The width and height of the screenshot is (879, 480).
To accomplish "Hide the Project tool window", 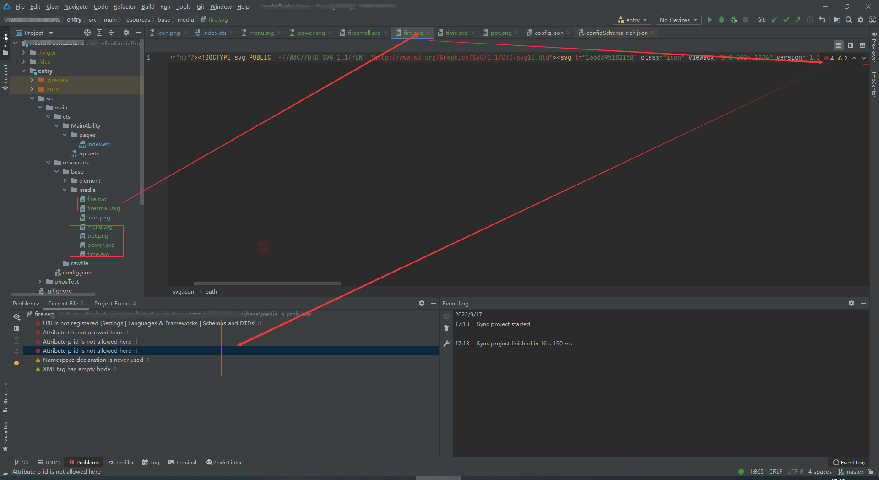I will [138, 33].
